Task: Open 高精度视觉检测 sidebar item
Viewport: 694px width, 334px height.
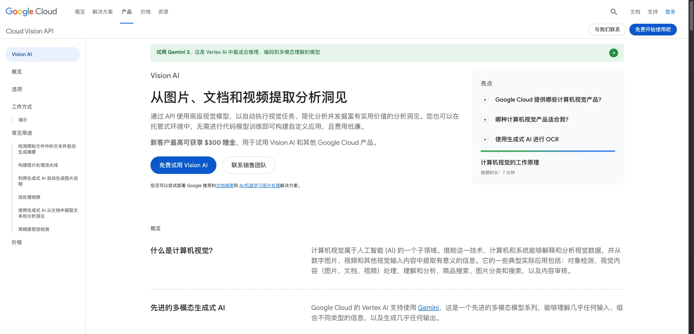Action: pyautogui.click(x=34, y=229)
